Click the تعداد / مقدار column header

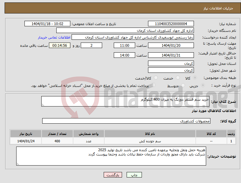click(x=57, y=134)
